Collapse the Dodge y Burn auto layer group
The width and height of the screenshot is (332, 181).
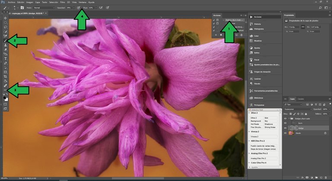(x=289, y=118)
